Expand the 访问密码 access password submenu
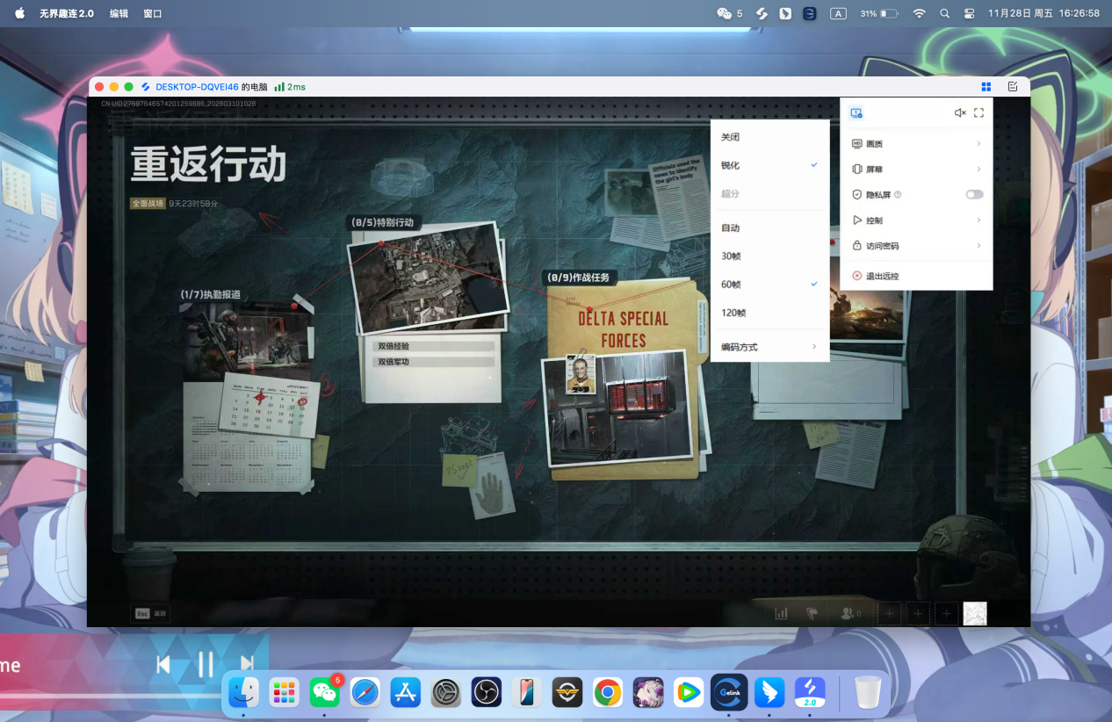1112x722 pixels. (916, 246)
